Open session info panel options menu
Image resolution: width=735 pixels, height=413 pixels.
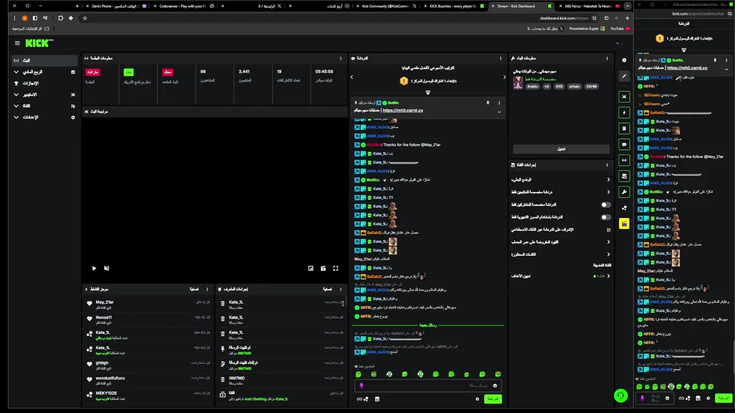point(341,58)
